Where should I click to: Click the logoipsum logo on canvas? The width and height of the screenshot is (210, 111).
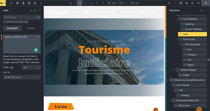click(x=58, y=12)
